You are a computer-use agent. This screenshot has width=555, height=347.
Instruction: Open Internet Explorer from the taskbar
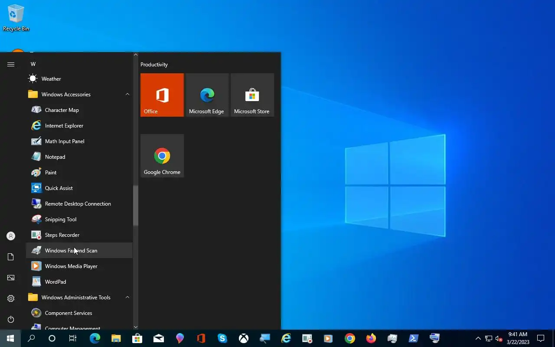[x=286, y=338]
